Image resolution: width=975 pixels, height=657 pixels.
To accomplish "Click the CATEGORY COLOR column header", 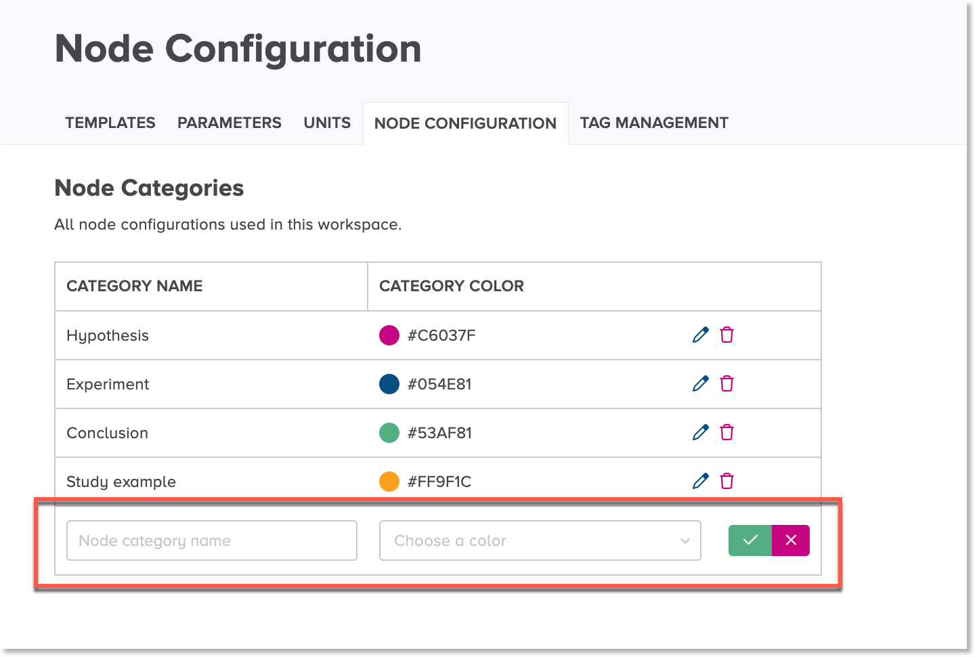I will click(452, 286).
